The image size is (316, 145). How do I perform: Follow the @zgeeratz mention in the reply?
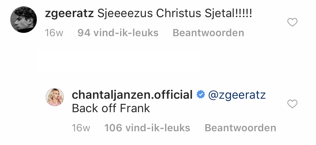237,95
